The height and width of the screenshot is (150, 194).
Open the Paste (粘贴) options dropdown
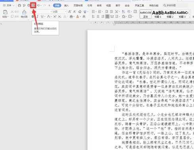(x=8, y=17)
